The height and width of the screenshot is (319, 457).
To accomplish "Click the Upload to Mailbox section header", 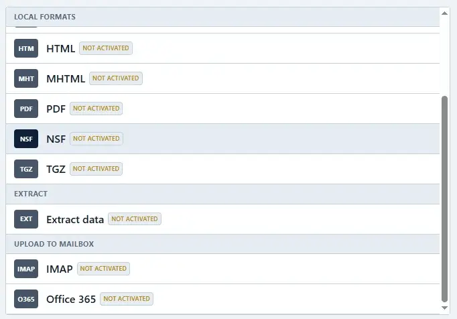I will (x=222, y=244).
